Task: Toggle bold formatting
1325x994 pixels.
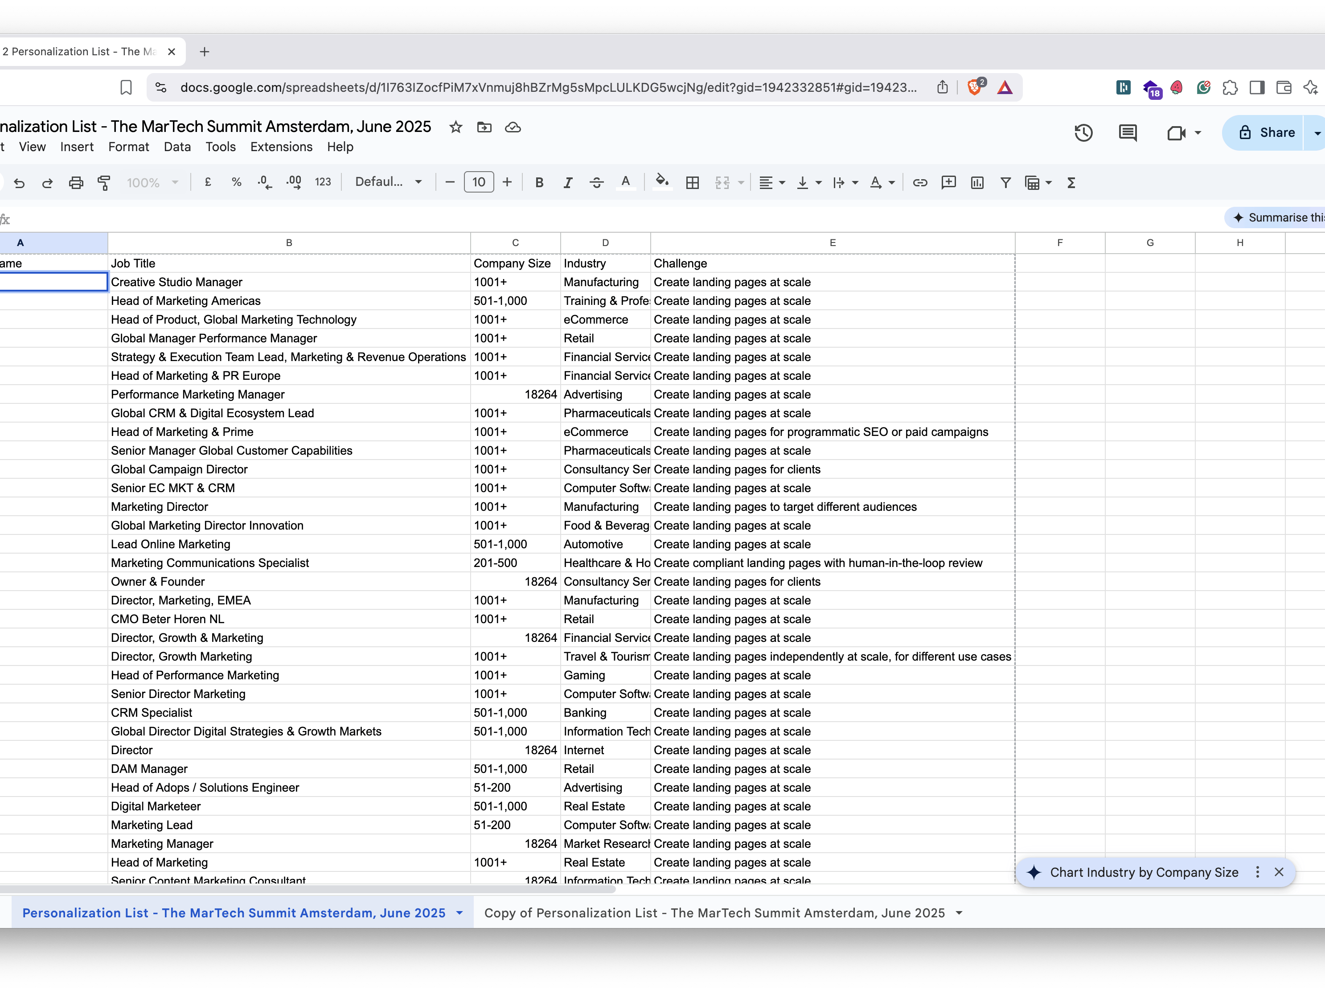Action: coord(539,183)
